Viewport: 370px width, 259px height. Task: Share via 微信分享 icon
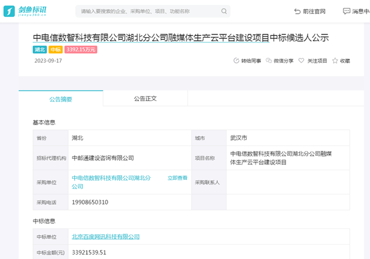(270, 61)
